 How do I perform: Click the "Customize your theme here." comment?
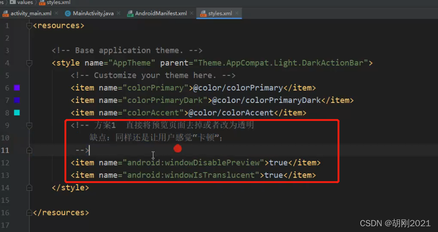pyautogui.click(x=153, y=75)
